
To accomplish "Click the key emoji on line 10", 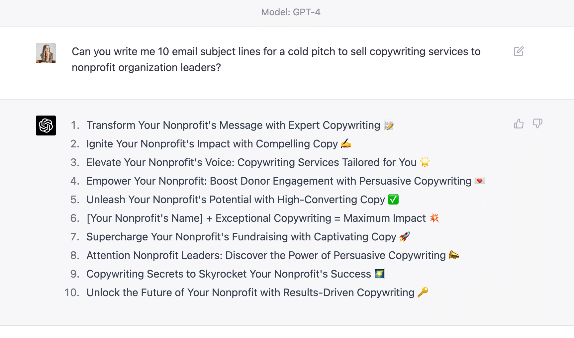I will (423, 292).
